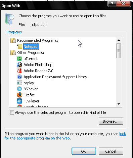Screen dimensions: 133x158
Task: Select the FLVPlayer icon
Action: pyautogui.click(x=19, y=101)
